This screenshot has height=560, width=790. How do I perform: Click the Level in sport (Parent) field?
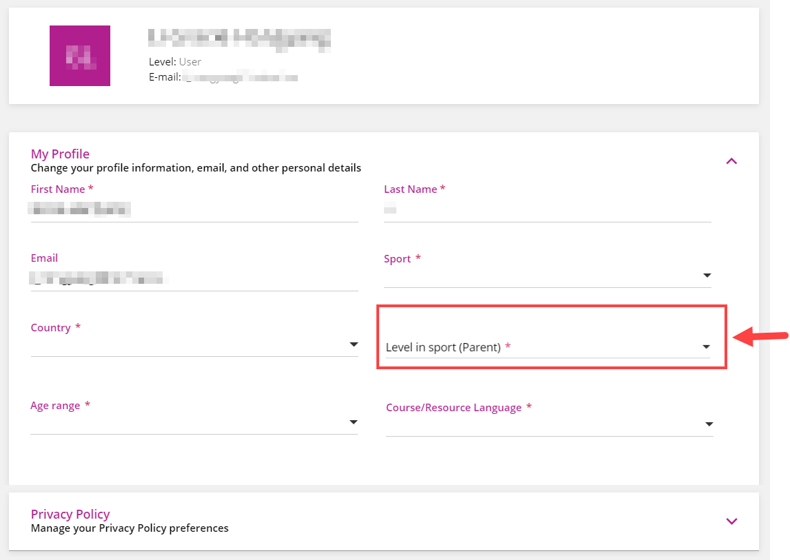coord(547,347)
